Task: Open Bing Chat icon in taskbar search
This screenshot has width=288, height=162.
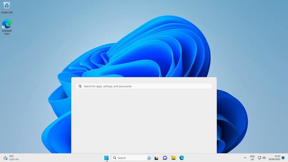Action: [x=149, y=158]
